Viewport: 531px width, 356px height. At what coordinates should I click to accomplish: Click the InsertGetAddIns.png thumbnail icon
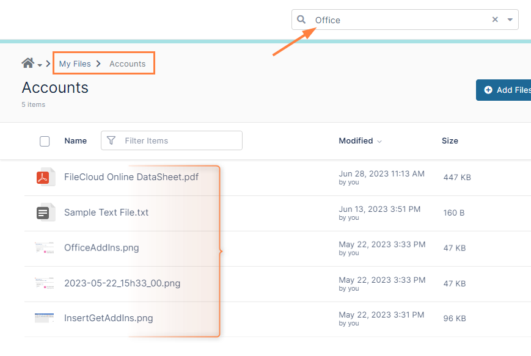[45, 318]
